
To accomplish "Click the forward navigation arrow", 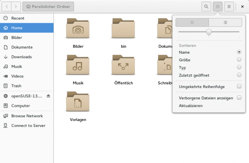I will click(16, 6).
